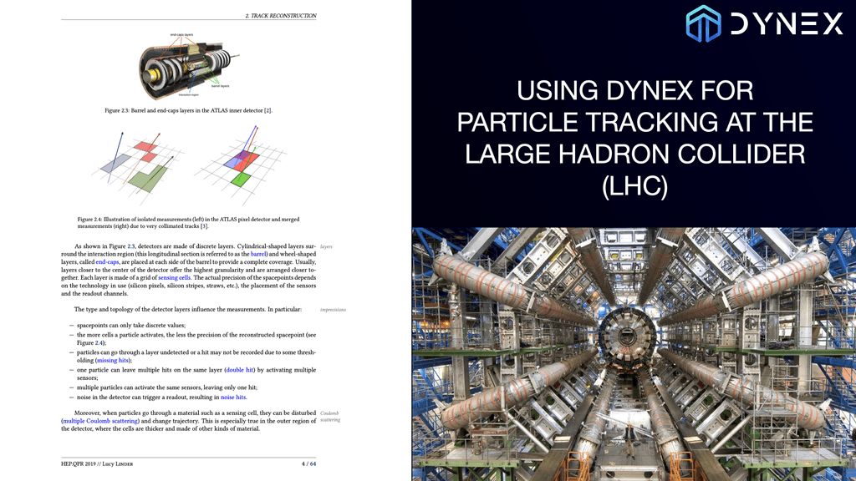Click the "barrel" hyperlink in the first paragraph
The image size is (856, 481).
258,254
